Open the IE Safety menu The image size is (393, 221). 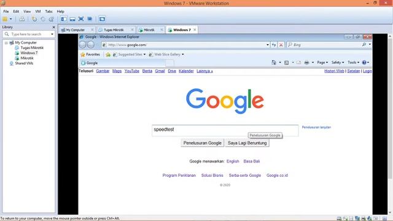[x=338, y=63]
